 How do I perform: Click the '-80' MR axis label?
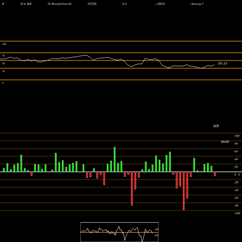click(236, 206)
